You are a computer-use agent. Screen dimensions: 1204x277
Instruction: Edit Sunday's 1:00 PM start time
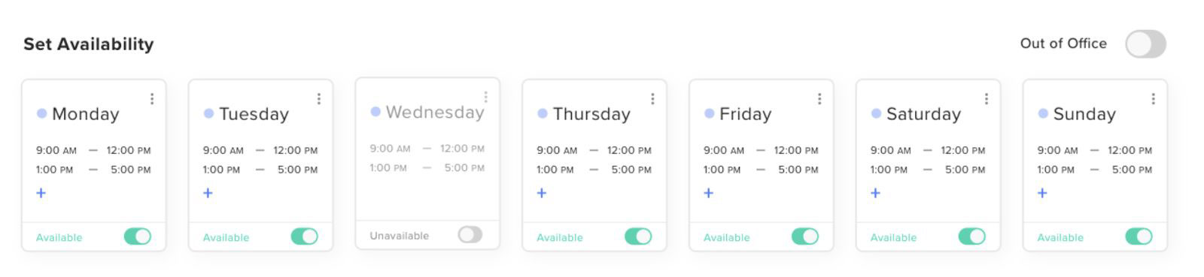pyautogui.click(x=1056, y=170)
